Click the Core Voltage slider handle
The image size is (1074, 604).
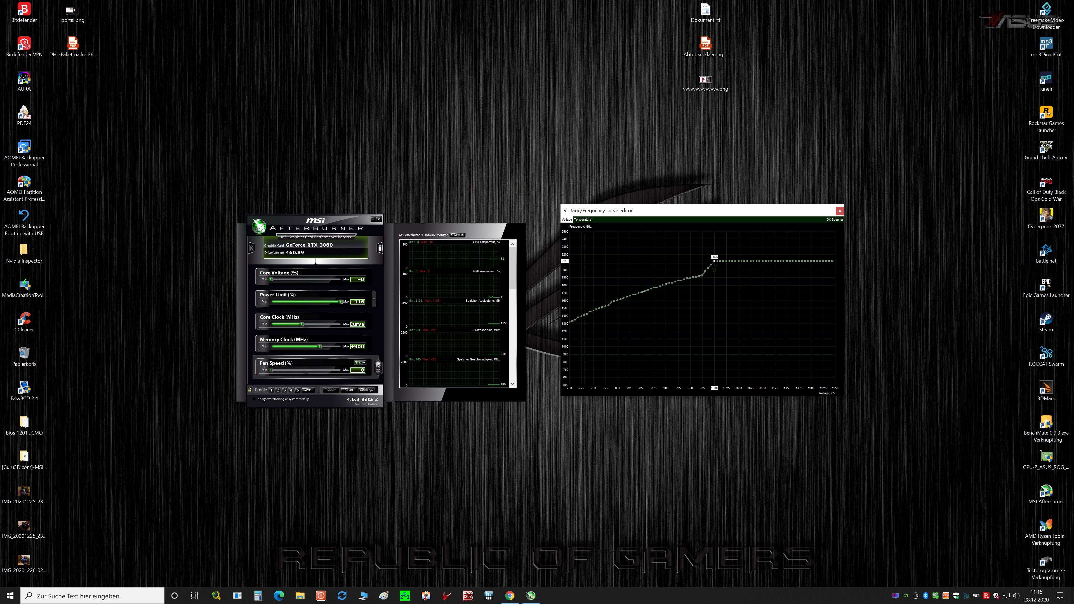click(x=271, y=279)
